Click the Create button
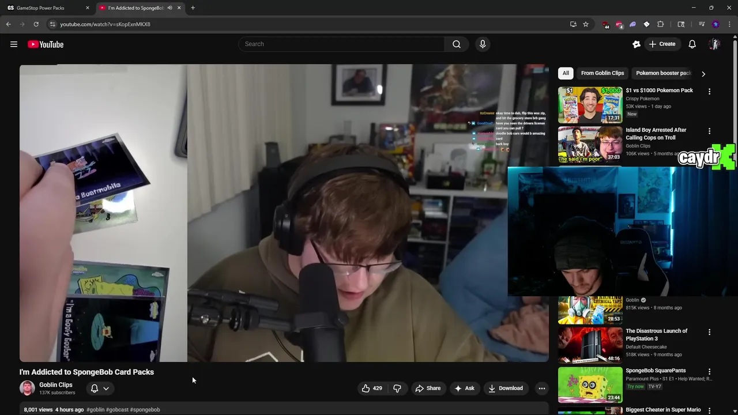 662,44
